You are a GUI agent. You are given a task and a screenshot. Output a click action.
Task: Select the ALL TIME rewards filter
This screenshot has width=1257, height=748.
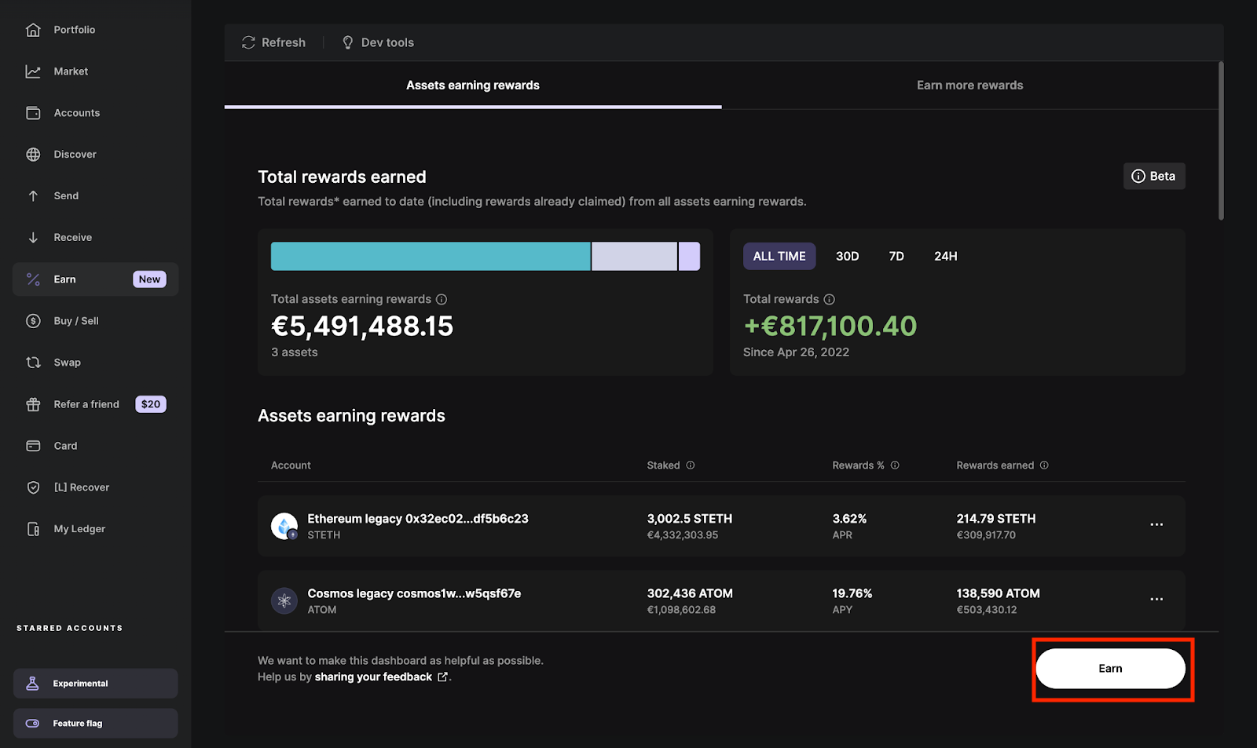click(x=779, y=256)
